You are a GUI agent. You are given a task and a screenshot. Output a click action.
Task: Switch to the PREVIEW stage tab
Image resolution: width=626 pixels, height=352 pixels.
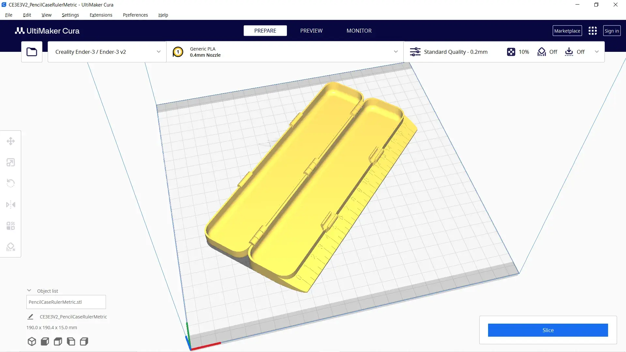click(311, 31)
